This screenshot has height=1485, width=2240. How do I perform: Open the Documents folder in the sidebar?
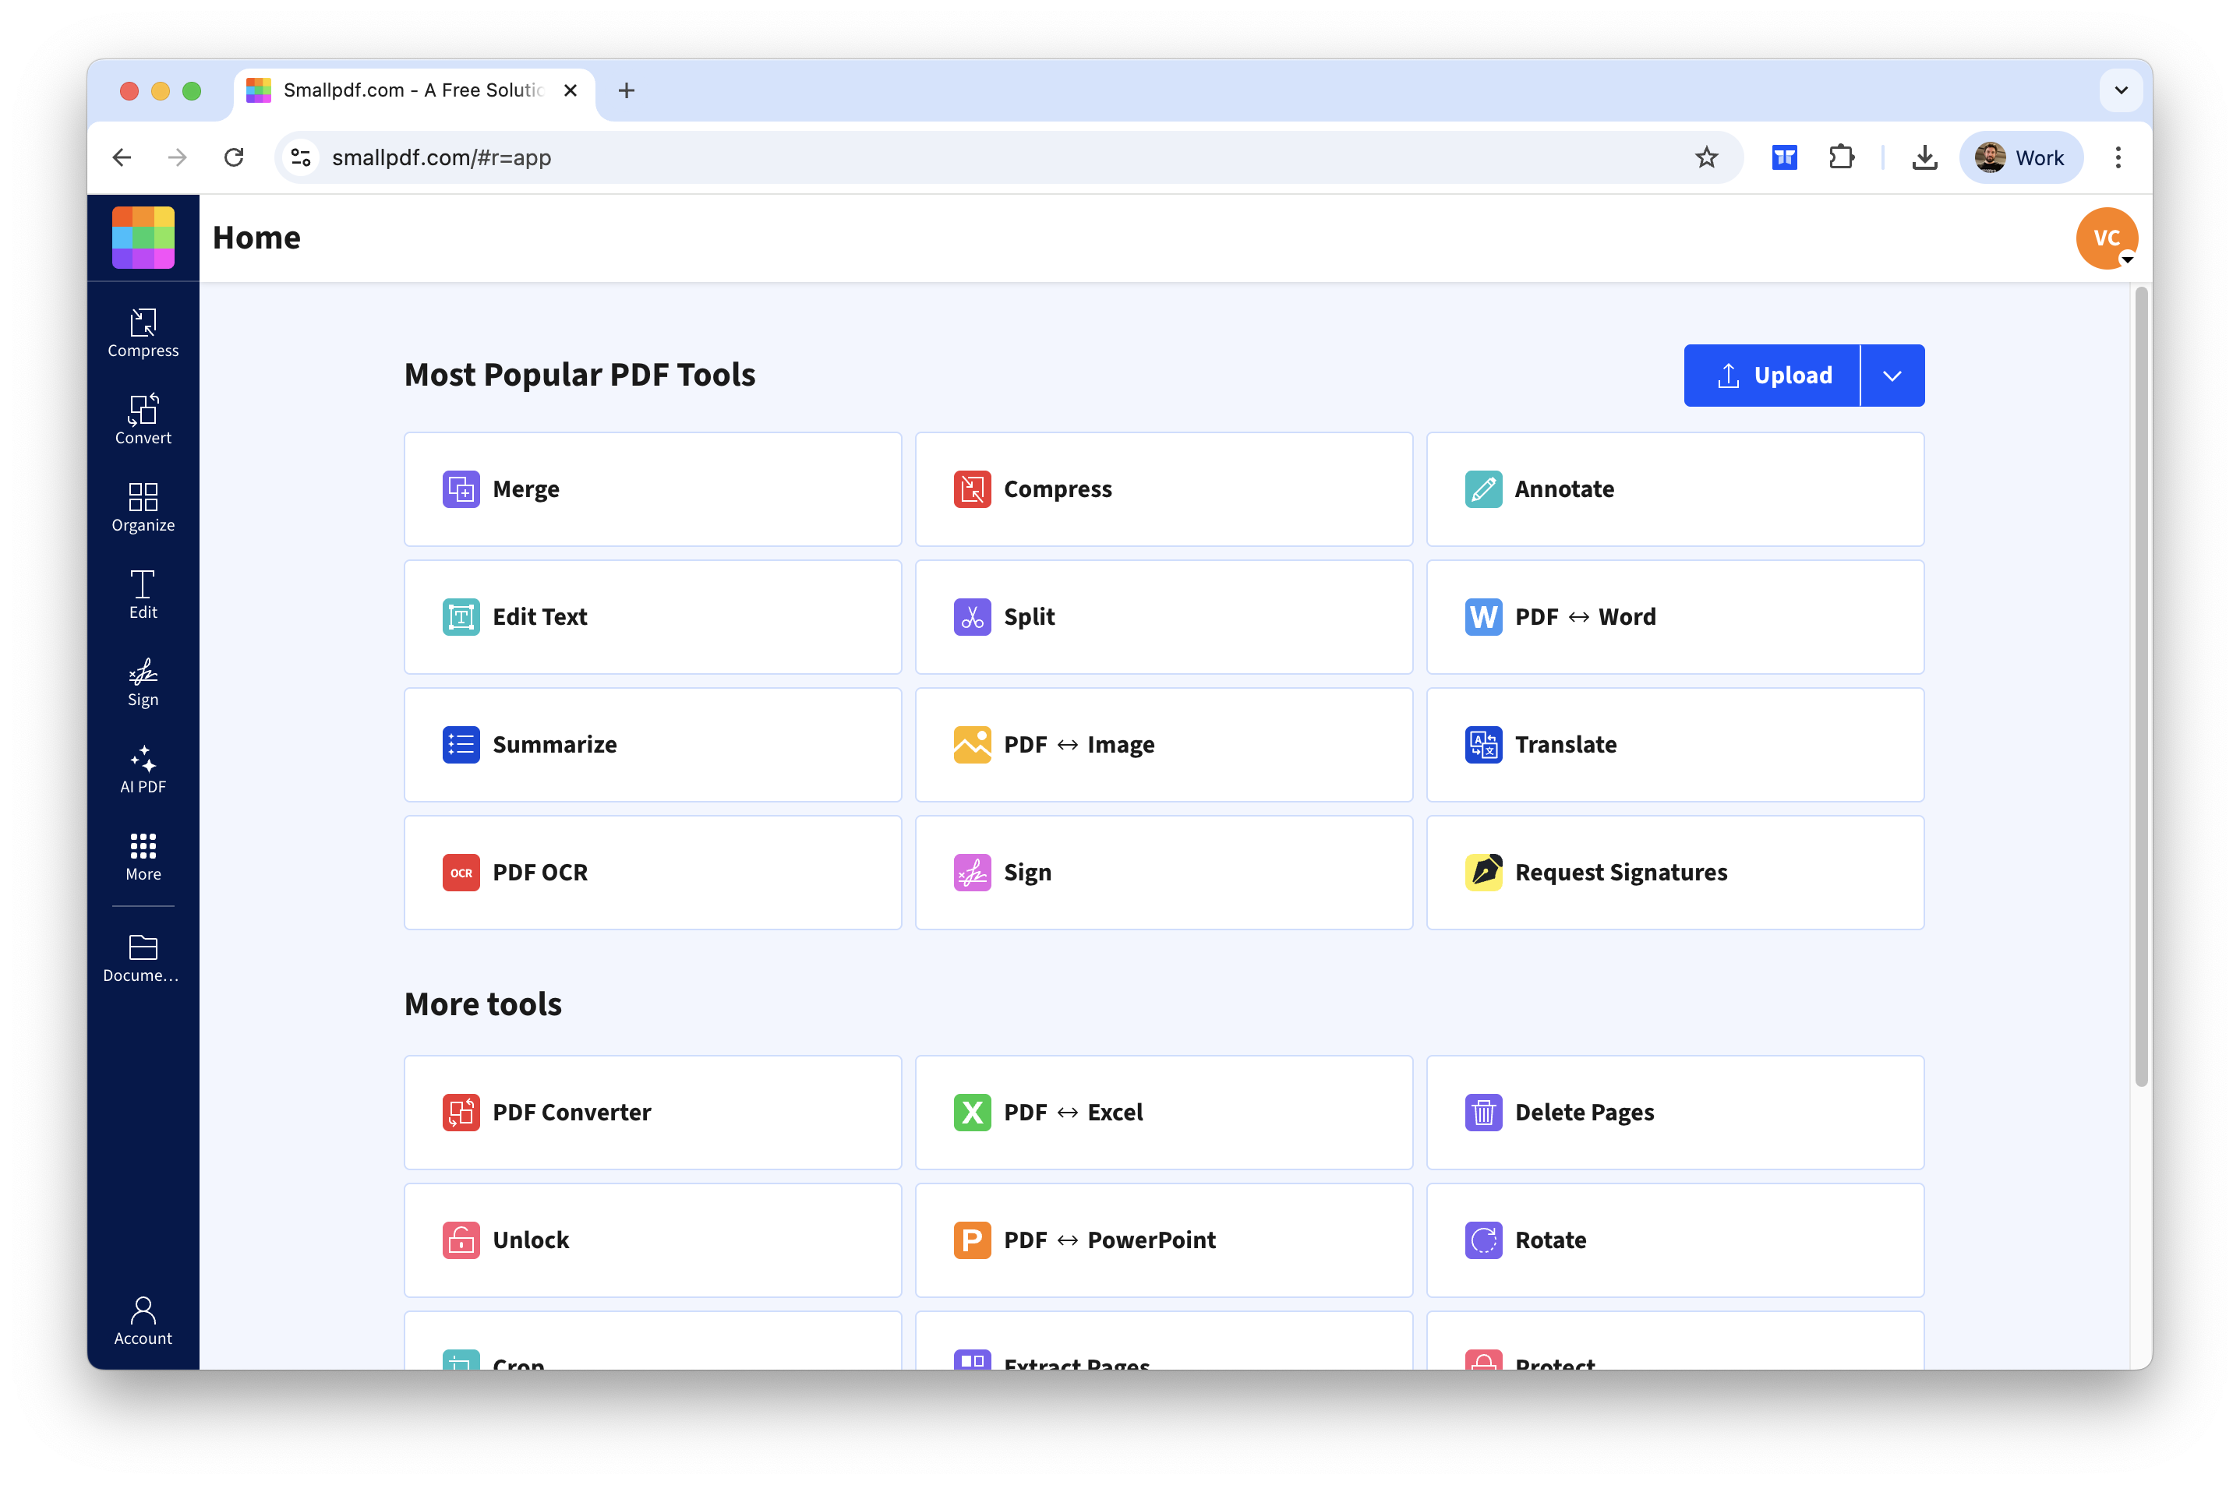143,958
